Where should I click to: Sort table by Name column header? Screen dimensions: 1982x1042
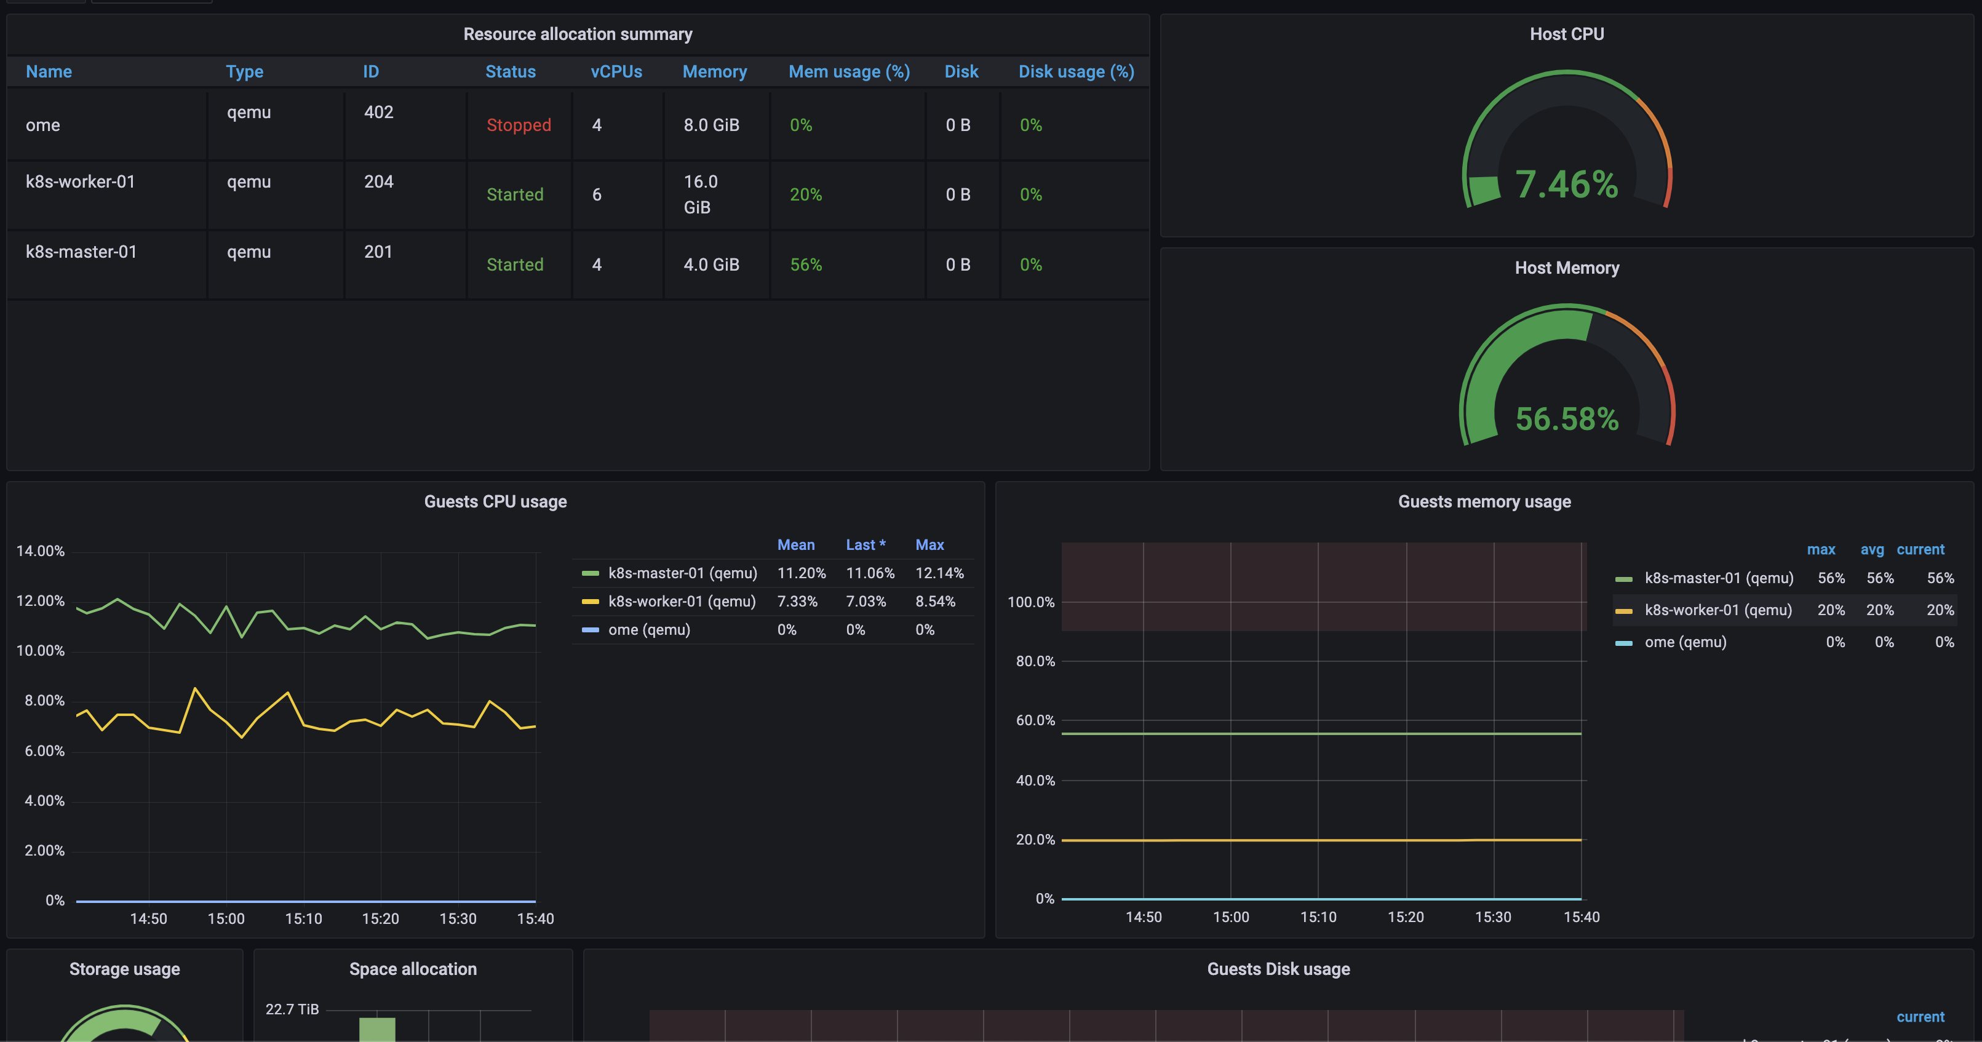49,71
